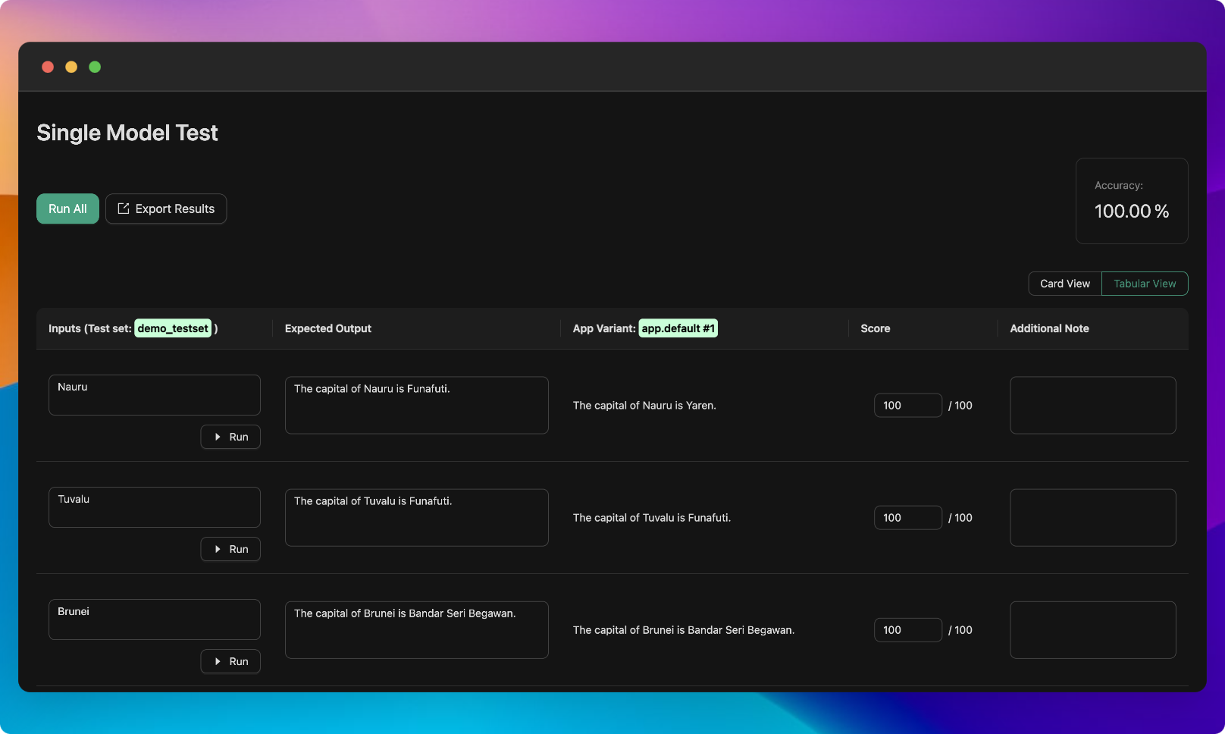Viewport: 1225px width, 734px height.
Task: Switch to Card View
Action: tap(1064, 284)
